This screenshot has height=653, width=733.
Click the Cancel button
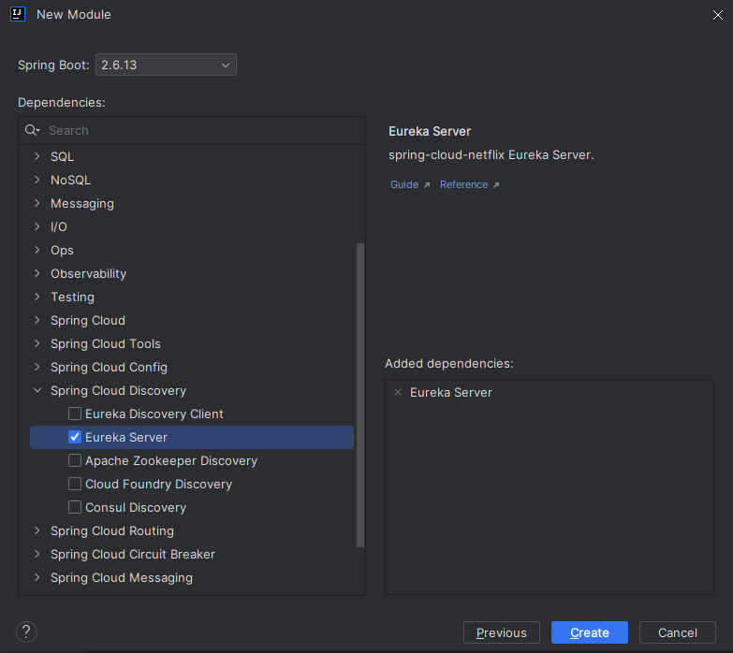coord(678,632)
